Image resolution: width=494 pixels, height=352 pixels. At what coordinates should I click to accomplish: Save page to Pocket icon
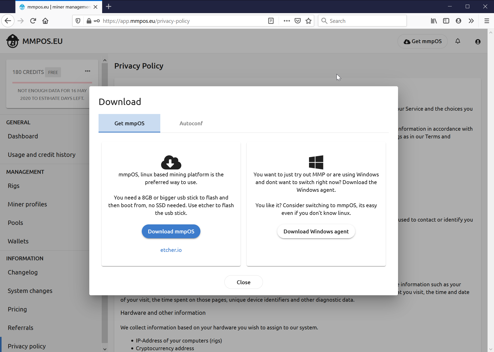click(x=298, y=21)
